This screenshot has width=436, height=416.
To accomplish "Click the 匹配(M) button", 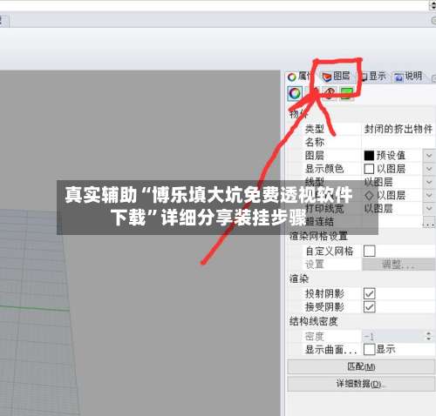I will pyautogui.click(x=361, y=367).
